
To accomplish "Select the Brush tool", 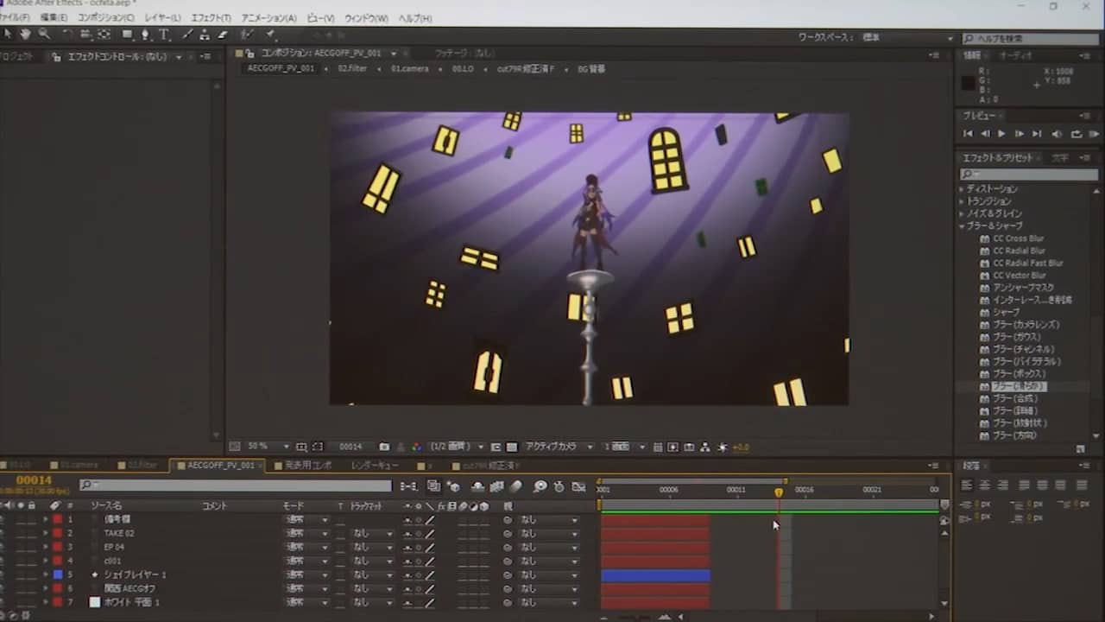I will coord(187,35).
